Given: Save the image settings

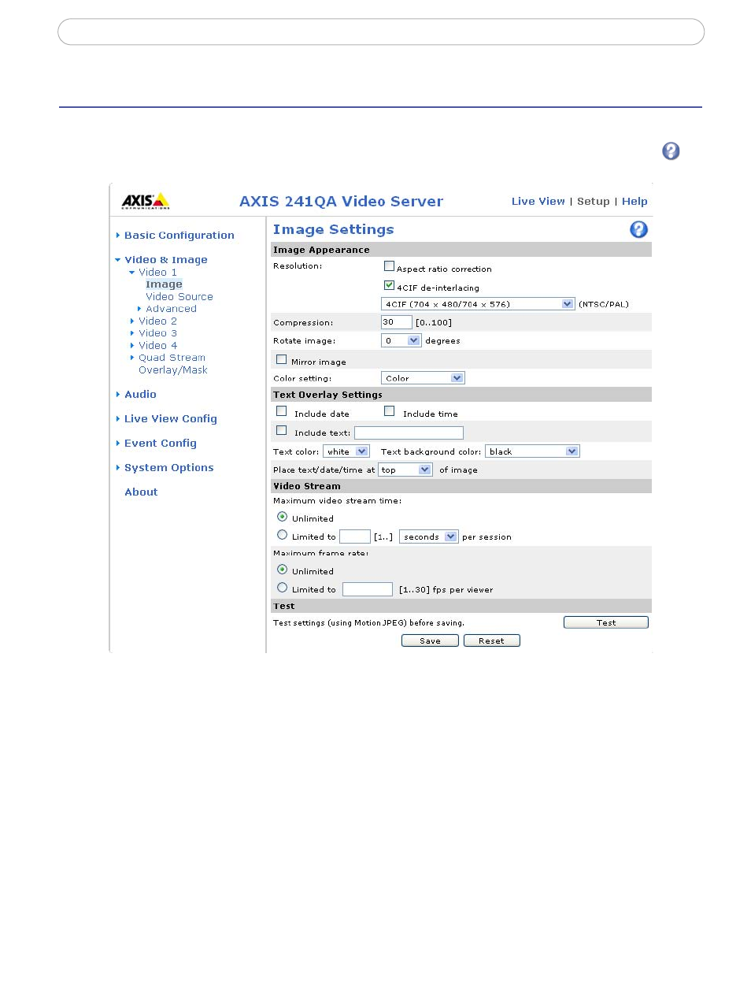Looking at the screenshot, I should point(430,640).
